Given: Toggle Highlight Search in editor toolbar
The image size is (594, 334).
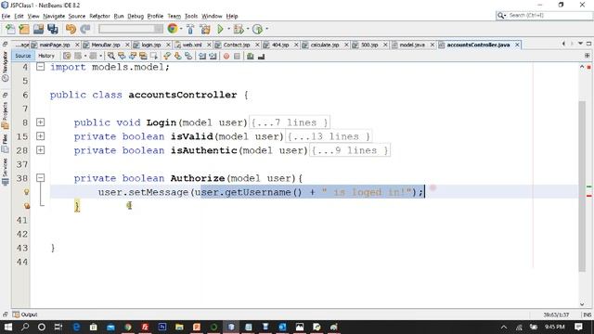Looking at the screenshot, I should tap(143, 56).
